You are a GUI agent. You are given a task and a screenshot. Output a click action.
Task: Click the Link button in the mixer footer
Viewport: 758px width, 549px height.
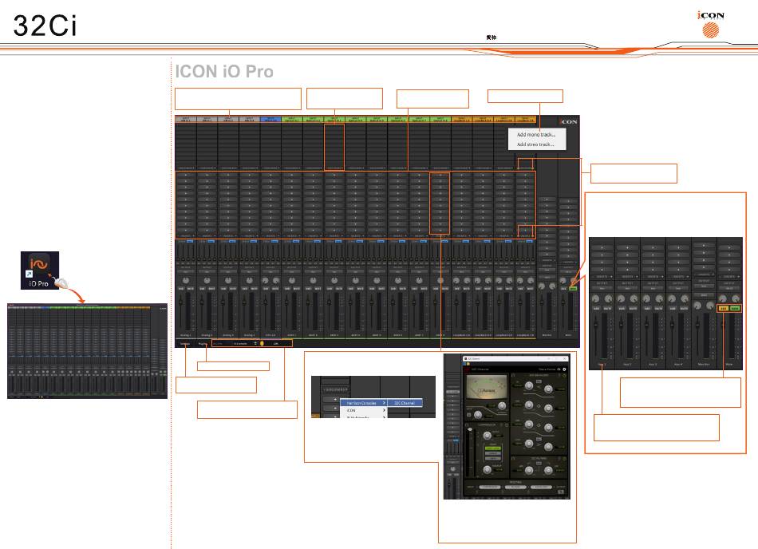(276, 344)
